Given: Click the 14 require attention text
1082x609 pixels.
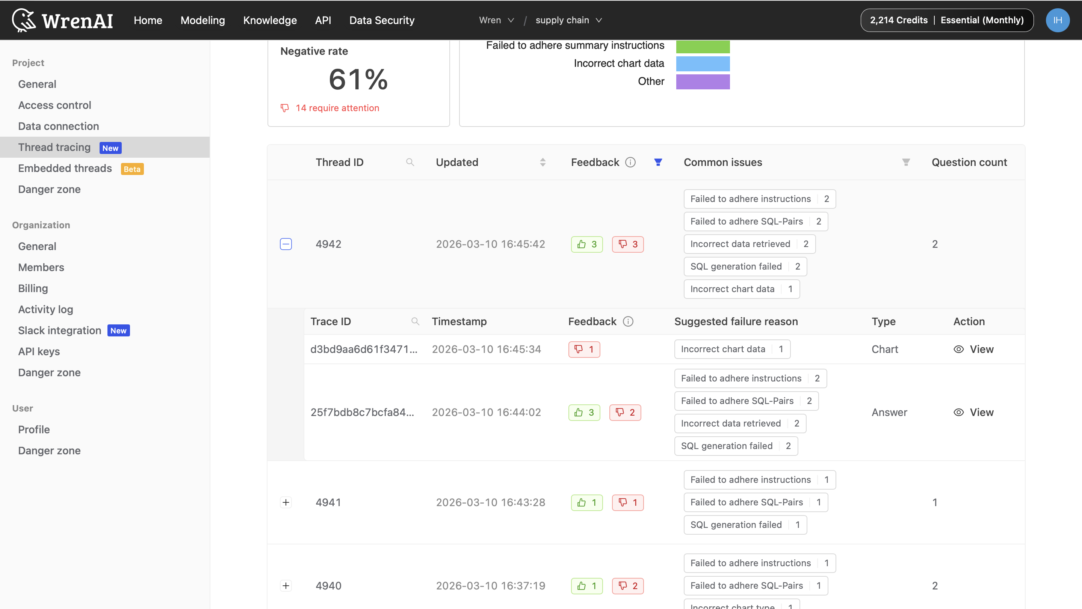Looking at the screenshot, I should point(337,108).
